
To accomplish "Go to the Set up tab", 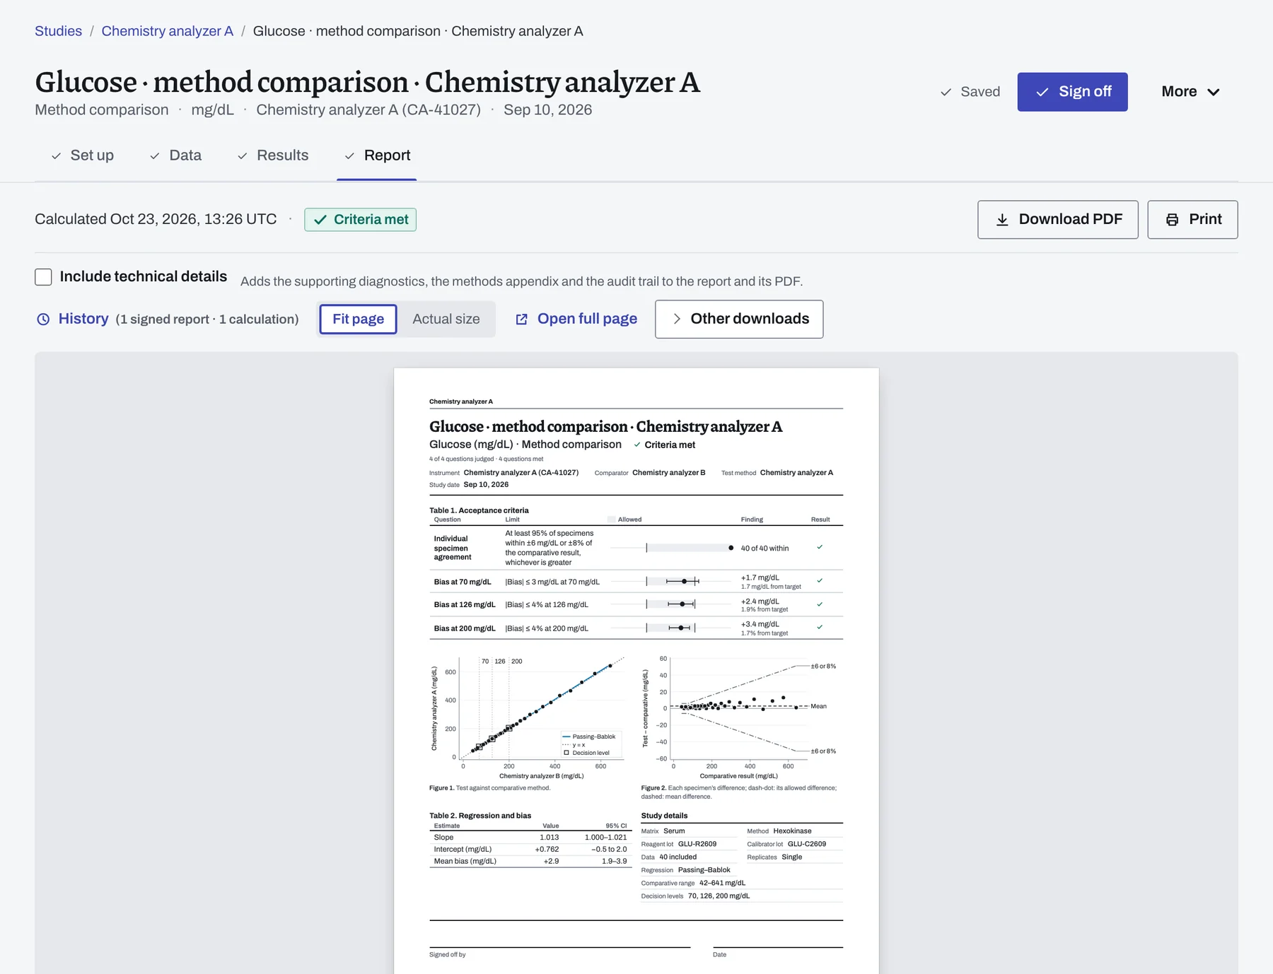I will click(x=83, y=156).
